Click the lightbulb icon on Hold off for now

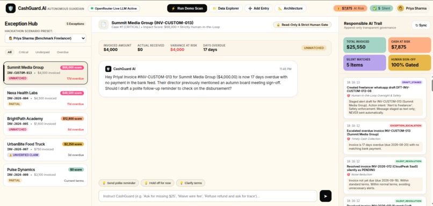coord(146,183)
